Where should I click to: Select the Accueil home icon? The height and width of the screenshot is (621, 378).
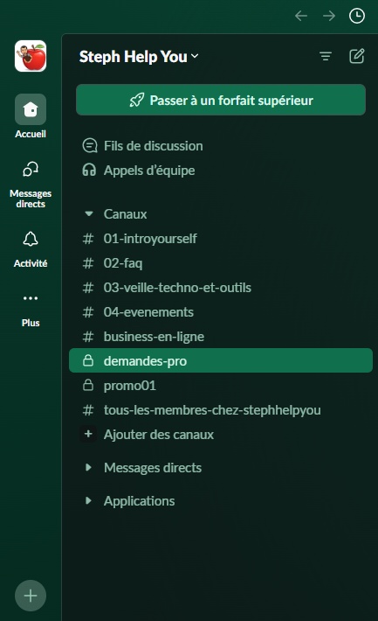[31, 109]
